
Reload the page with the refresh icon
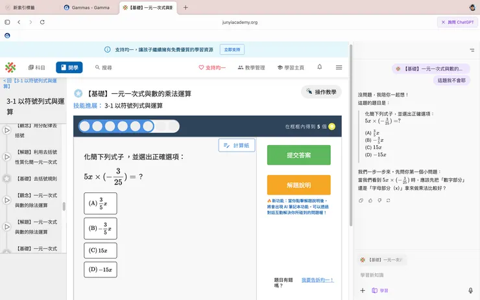(x=42, y=22)
